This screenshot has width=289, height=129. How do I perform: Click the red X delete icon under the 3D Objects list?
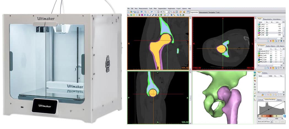[271, 68]
